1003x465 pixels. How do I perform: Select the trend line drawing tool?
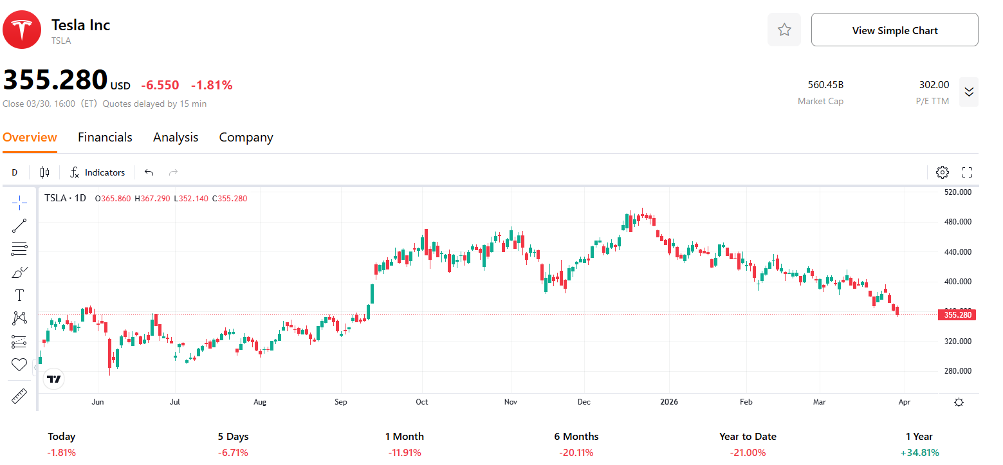(19, 226)
